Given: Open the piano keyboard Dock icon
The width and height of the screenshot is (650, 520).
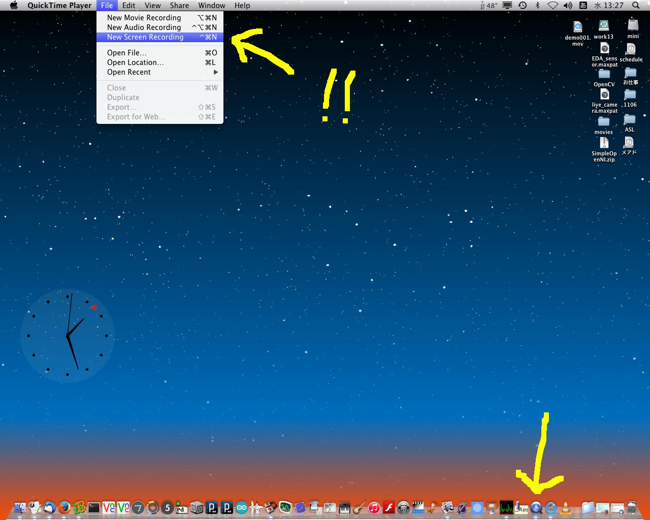Looking at the screenshot, I should pyautogui.click(x=344, y=507).
